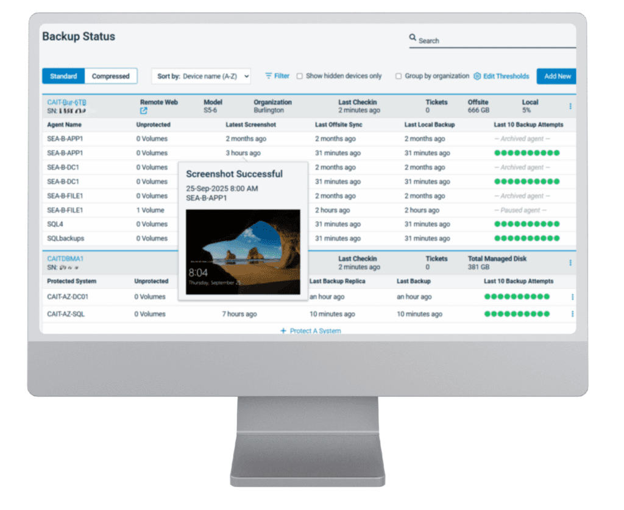Click the Windows lock screen screenshot thumbnail
624x510 pixels.
point(243,252)
